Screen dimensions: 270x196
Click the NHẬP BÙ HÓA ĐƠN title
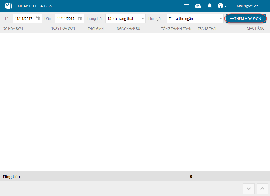point(35,6)
